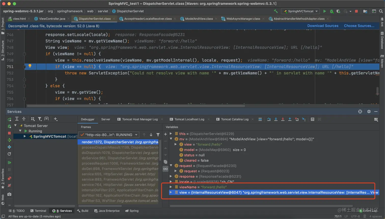
Task: Take thread dump camera icon
Action: [x=9, y=194]
